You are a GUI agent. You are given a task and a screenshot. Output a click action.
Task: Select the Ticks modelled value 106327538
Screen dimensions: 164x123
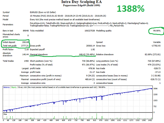[90, 31]
